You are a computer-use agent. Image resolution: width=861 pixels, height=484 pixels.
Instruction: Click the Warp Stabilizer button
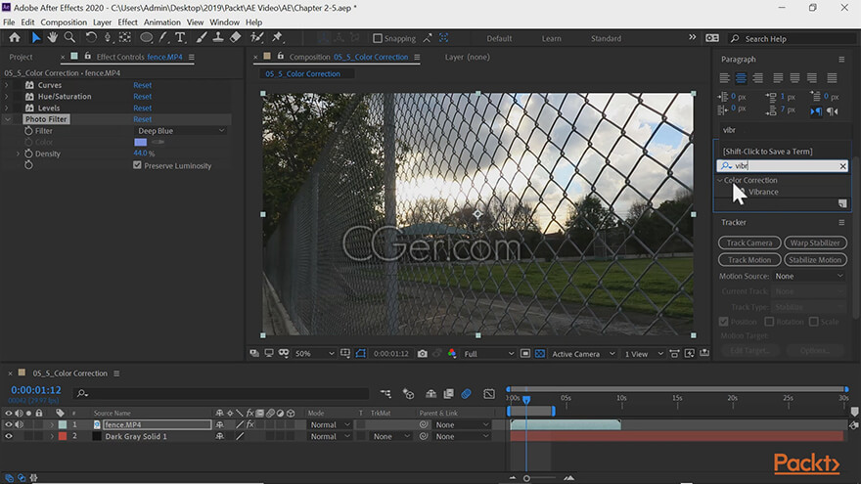(x=815, y=242)
